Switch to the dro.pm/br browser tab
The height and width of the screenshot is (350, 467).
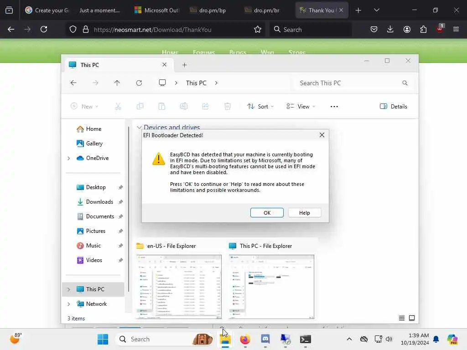pos(266,10)
